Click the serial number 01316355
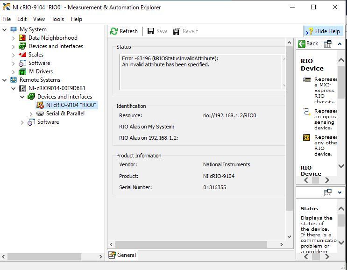The height and width of the screenshot is (270, 347). tap(214, 187)
